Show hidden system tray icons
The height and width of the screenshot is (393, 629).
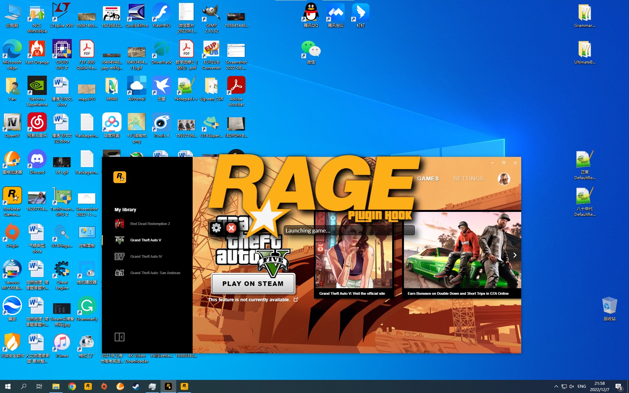click(x=556, y=386)
